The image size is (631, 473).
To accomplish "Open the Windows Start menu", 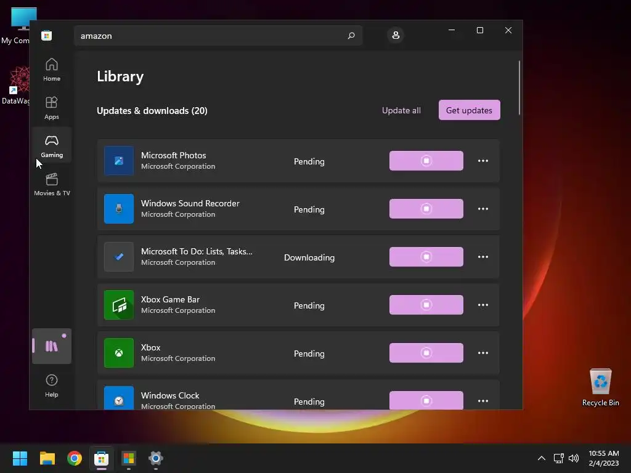I will coord(20,458).
